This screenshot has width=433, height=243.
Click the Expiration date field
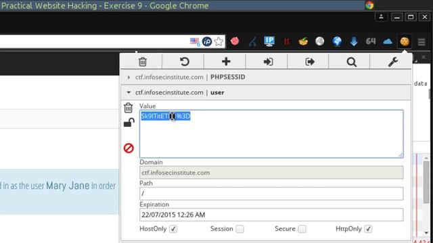[x=271, y=215]
